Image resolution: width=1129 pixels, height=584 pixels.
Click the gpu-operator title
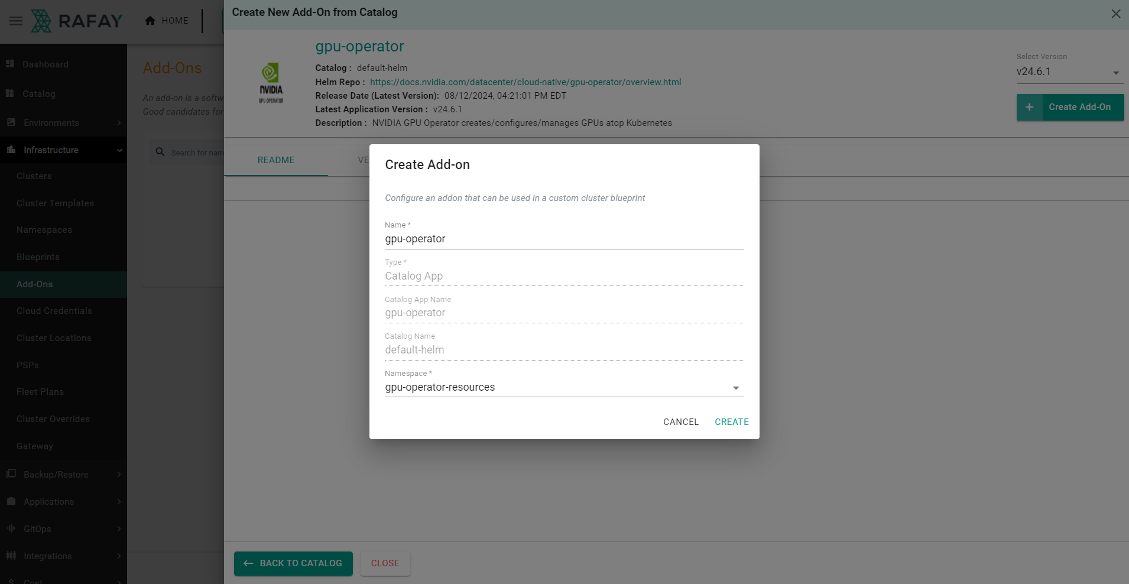(359, 47)
